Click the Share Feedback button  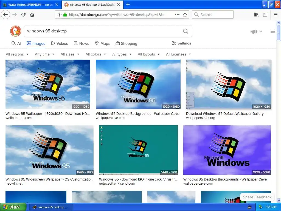click(x=257, y=197)
